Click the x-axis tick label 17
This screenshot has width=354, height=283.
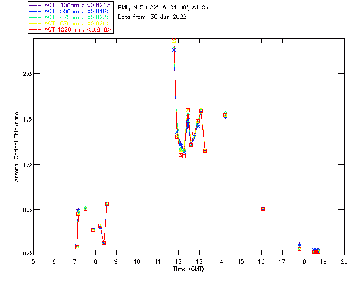282,262
